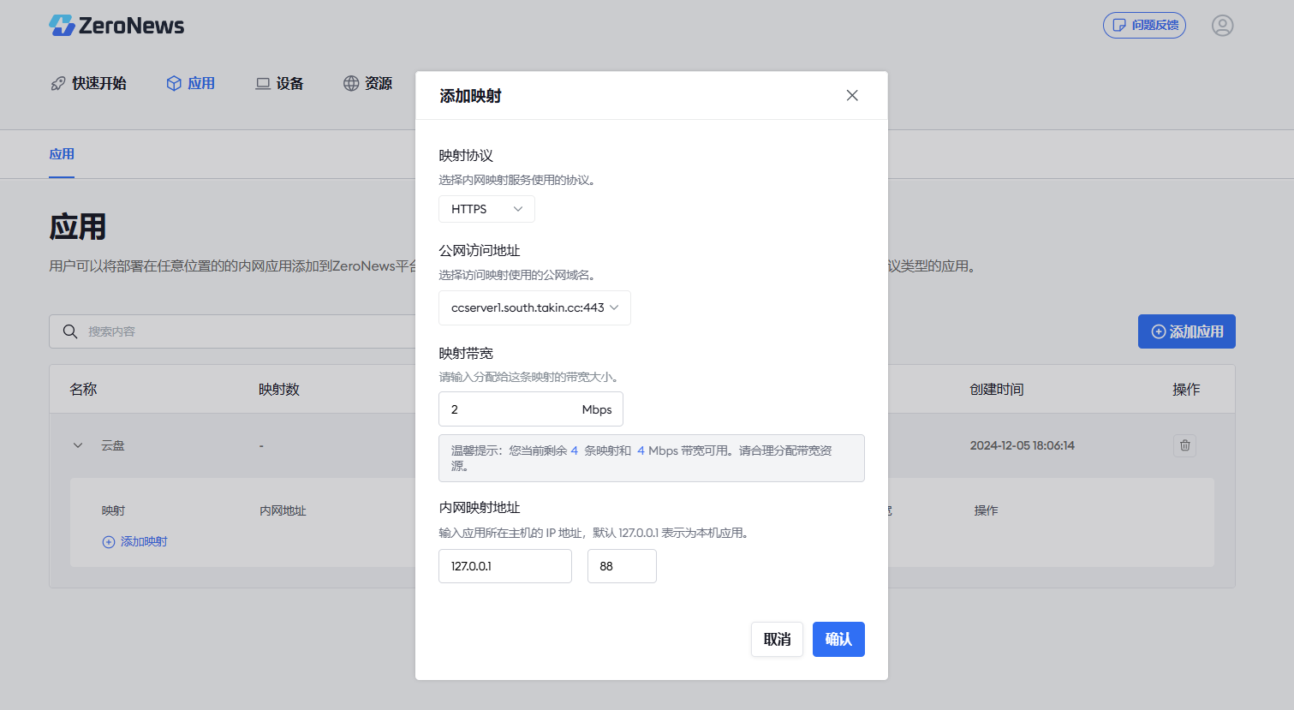This screenshot has width=1294, height=710.
Task: Open the 资源 navigation item
Action: tap(367, 83)
